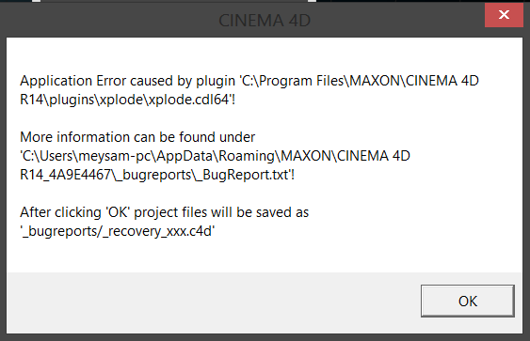Click the _BugReport.txt filename text
Screen dimensions: 530x341
tap(243, 175)
